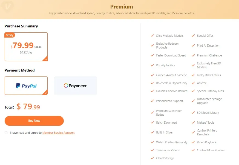Click the checkmark beside Golden Avatar Cosmetic

point(152,75)
